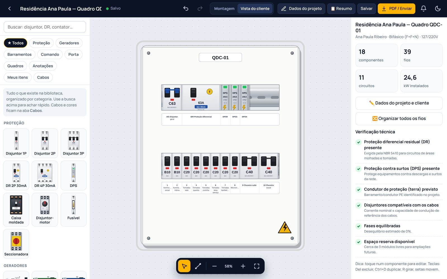447x279 pixels.
Task: Filter library by Proteção
Action: pyautogui.click(x=41, y=43)
